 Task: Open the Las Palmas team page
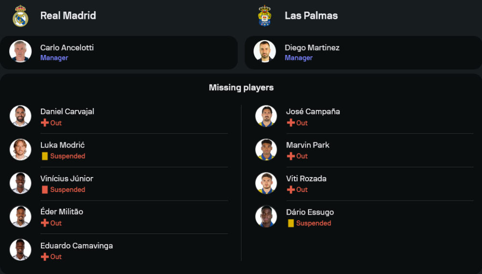tap(311, 15)
